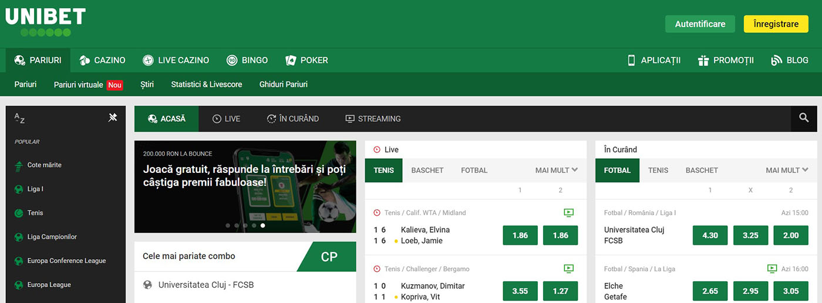Switch to the Live tab
This screenshot has width=822, height=303.
(226, 118)
